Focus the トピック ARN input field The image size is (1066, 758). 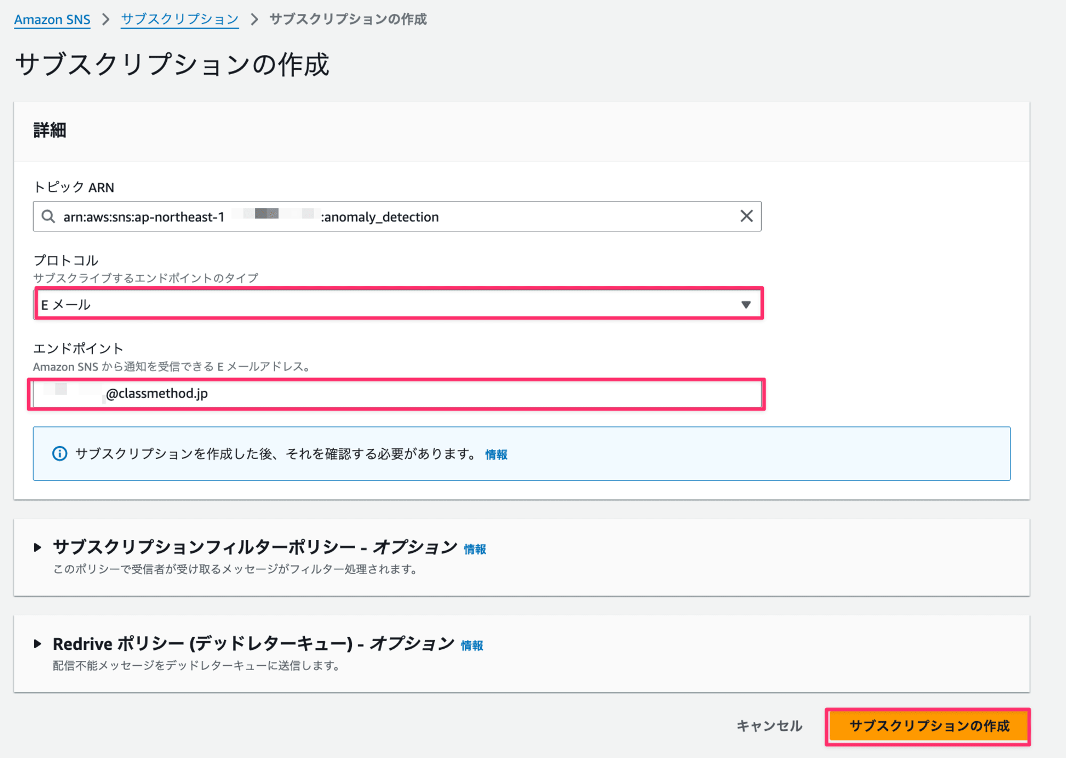(397, 216)
